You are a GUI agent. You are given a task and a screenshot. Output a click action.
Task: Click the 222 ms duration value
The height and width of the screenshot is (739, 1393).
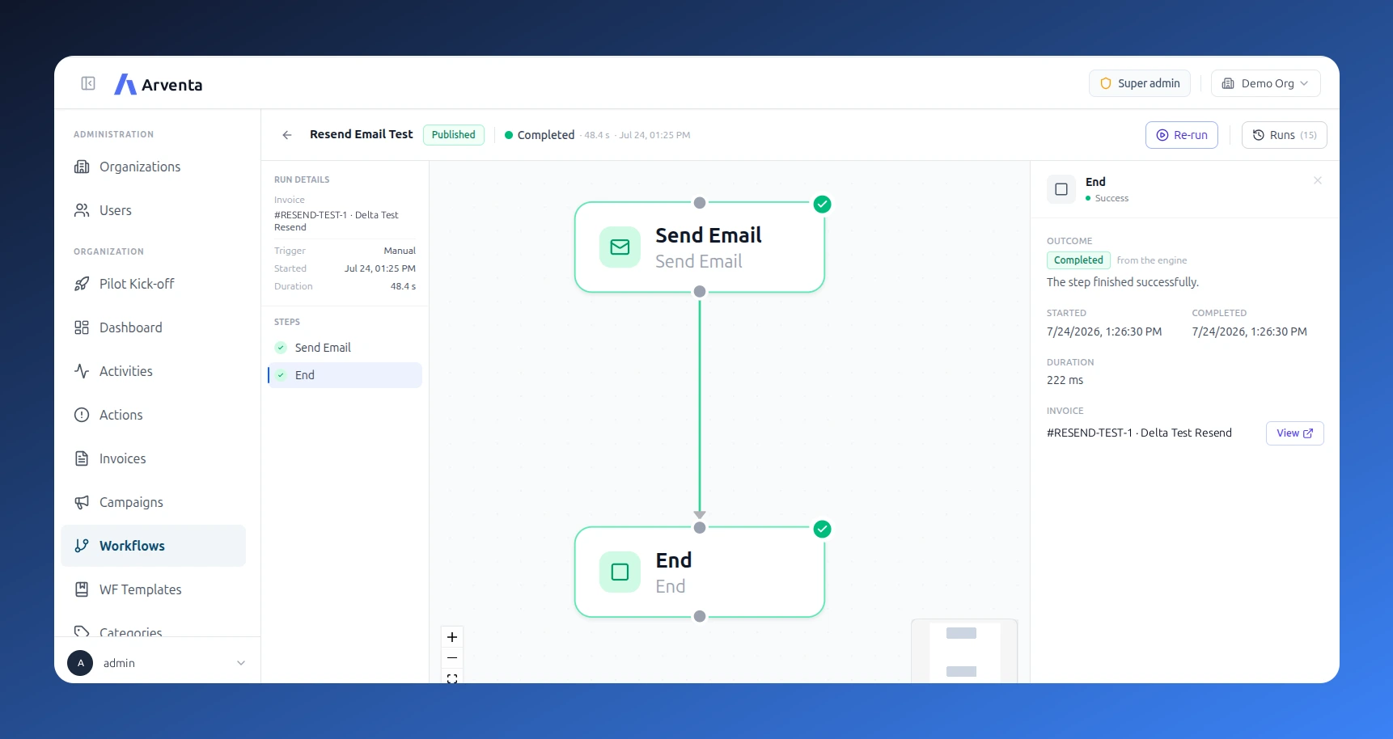[1065, 380]
